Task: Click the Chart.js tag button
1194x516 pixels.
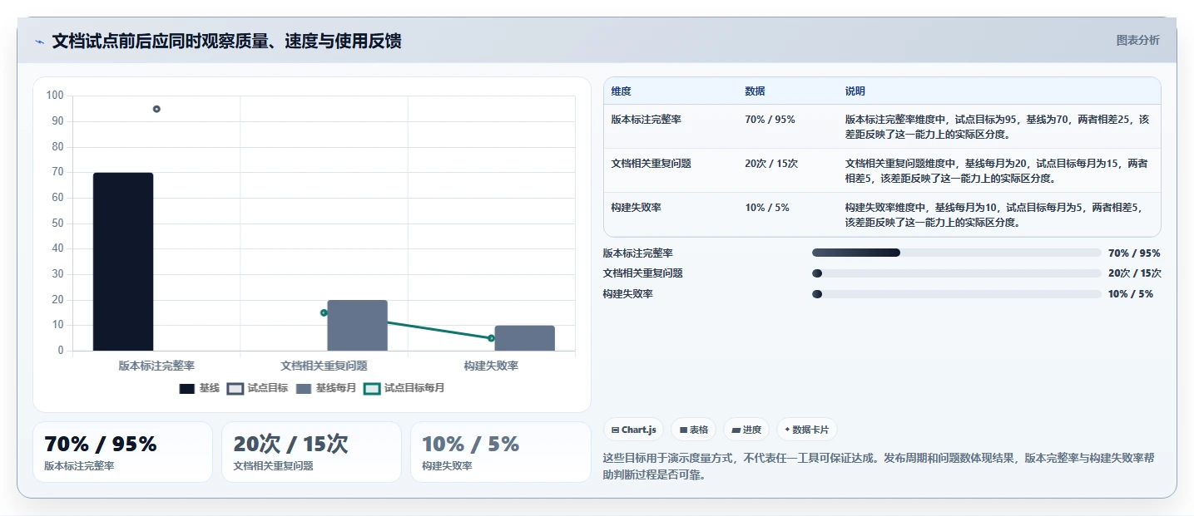Action: 633,430
